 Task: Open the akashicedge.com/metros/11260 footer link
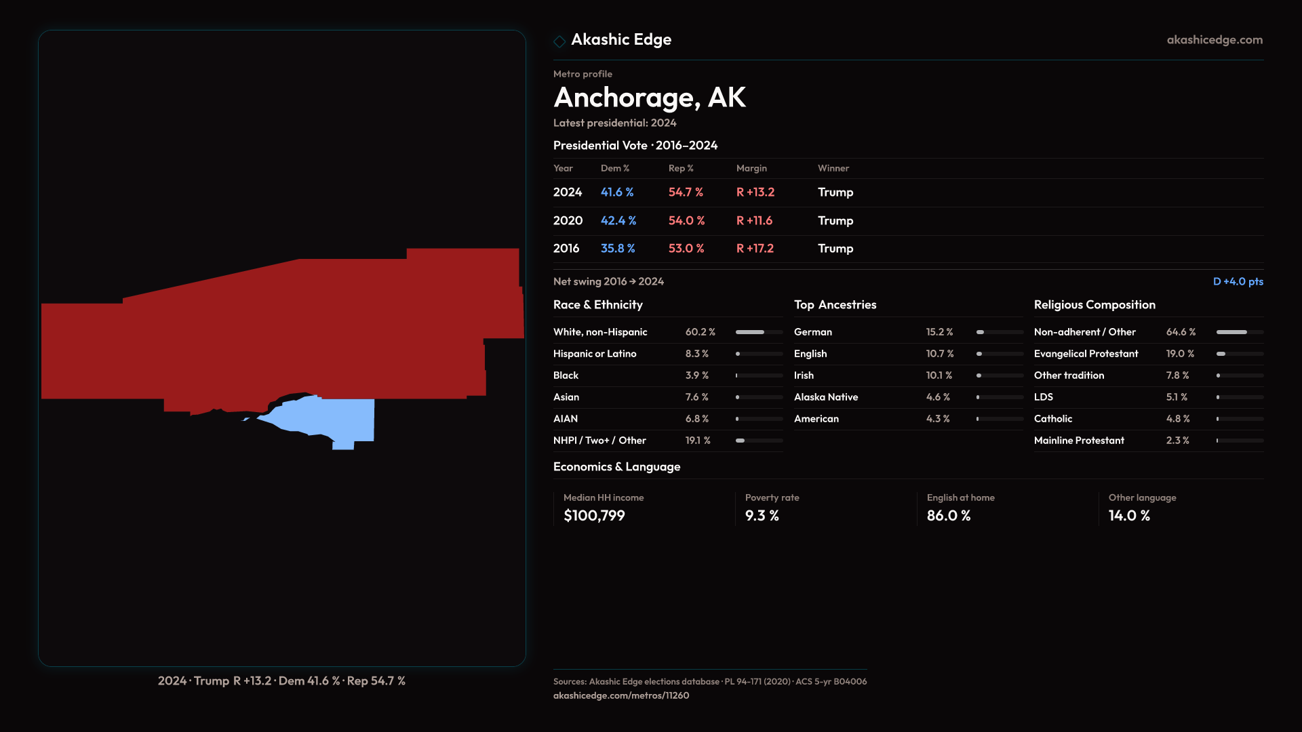point(620,695)
